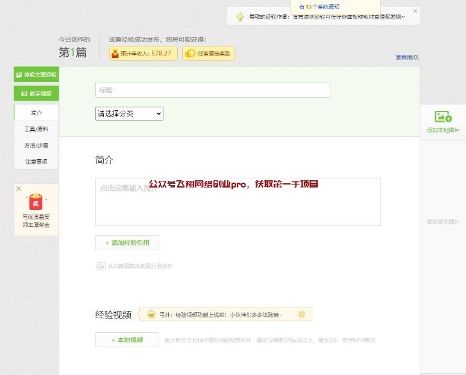466x375 pixels.
Task: Open the 草稿箱(0) drafts link
Action: pos(407,57)
